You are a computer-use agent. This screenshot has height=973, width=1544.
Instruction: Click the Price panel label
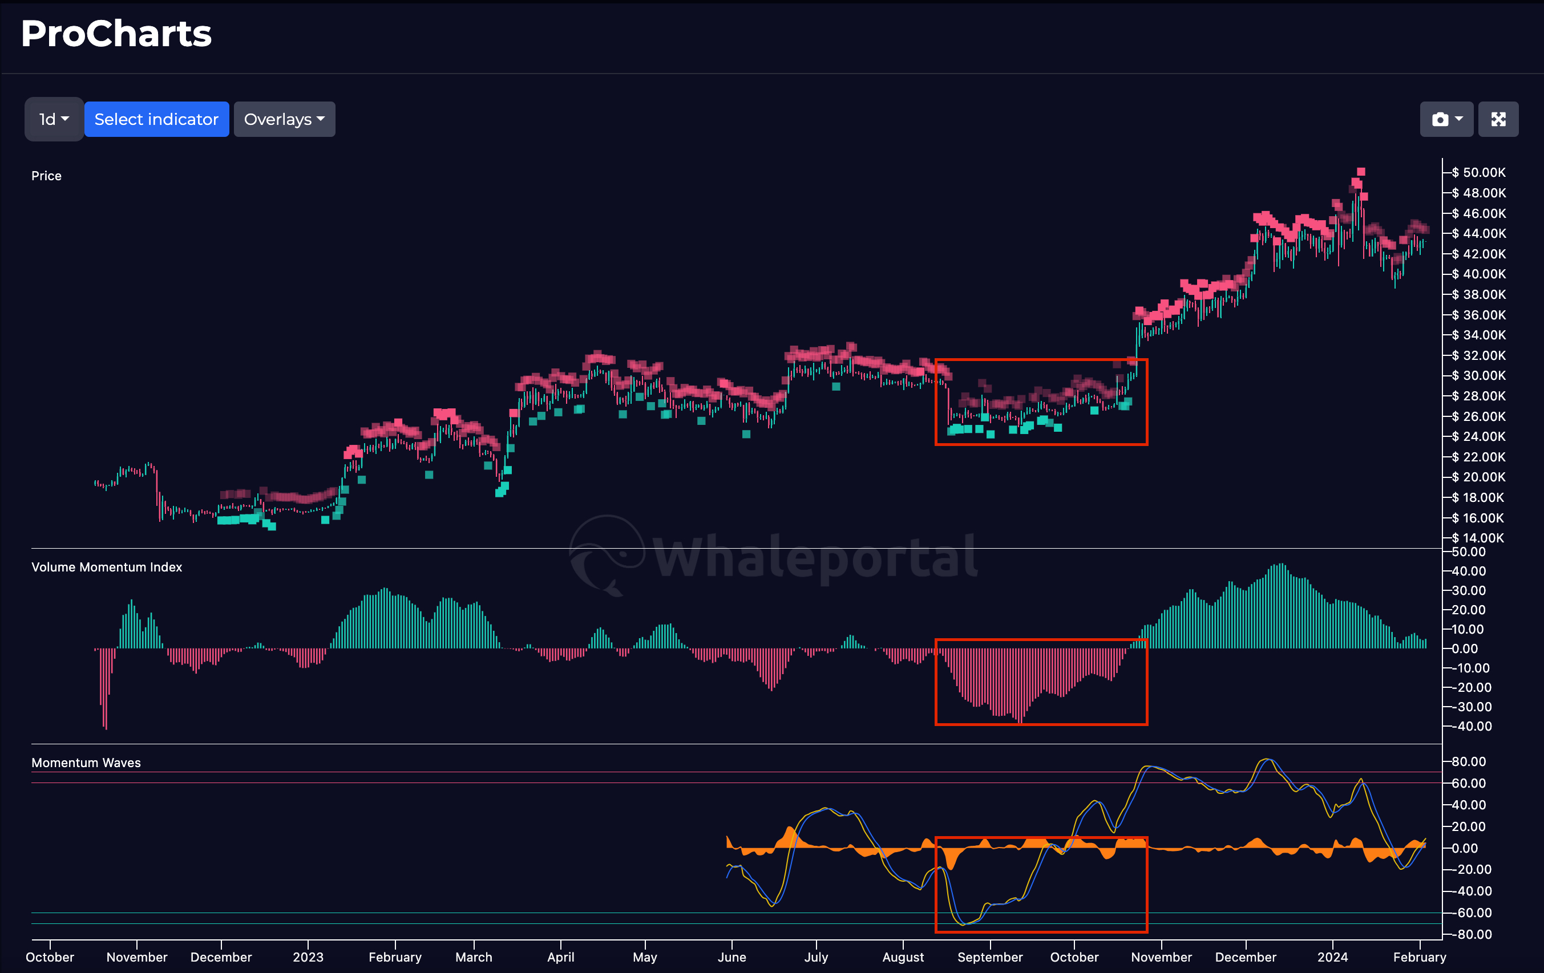click(x=46, y=176)
